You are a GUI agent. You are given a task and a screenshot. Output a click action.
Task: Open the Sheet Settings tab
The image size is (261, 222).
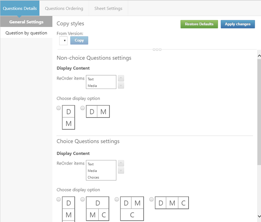point(109,8)
